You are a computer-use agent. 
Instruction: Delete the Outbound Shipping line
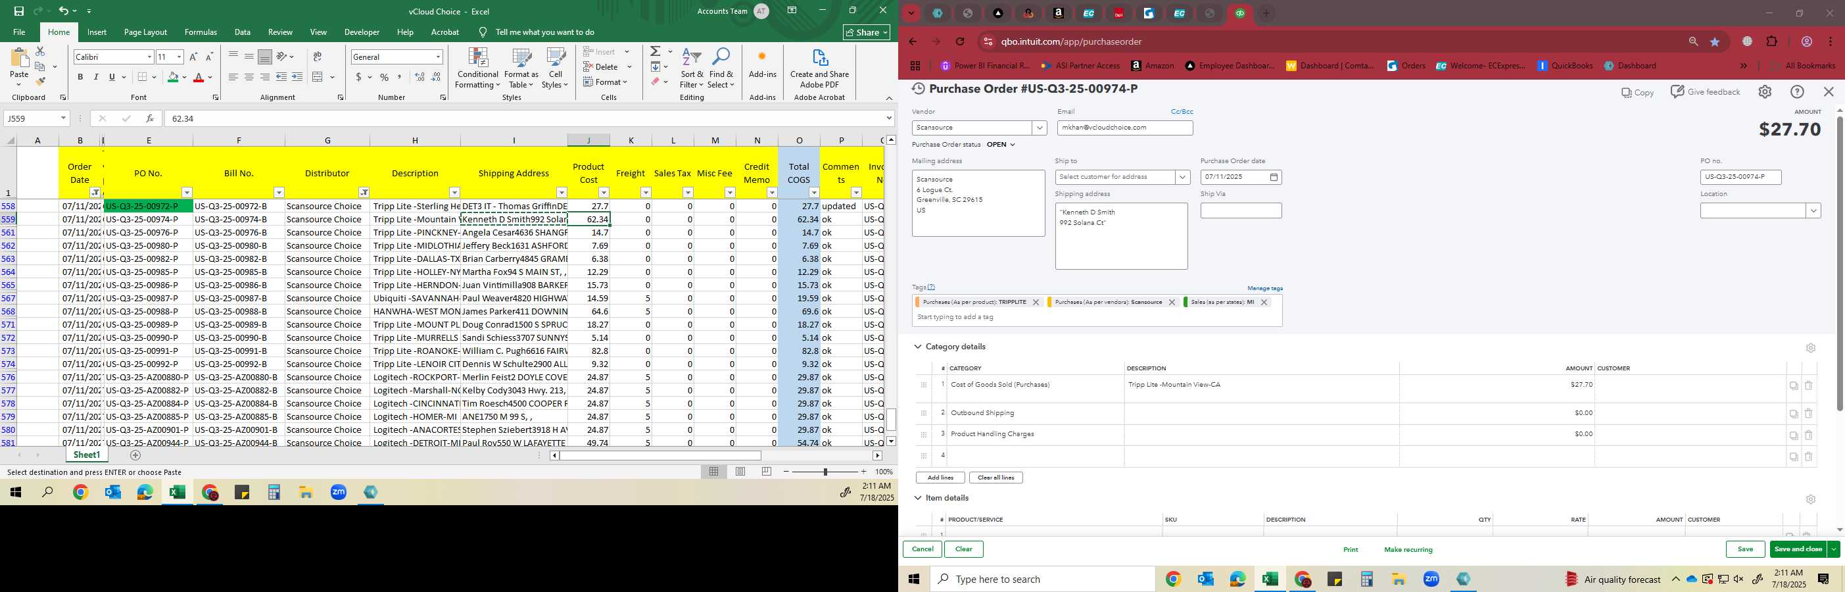(1808, 414)
